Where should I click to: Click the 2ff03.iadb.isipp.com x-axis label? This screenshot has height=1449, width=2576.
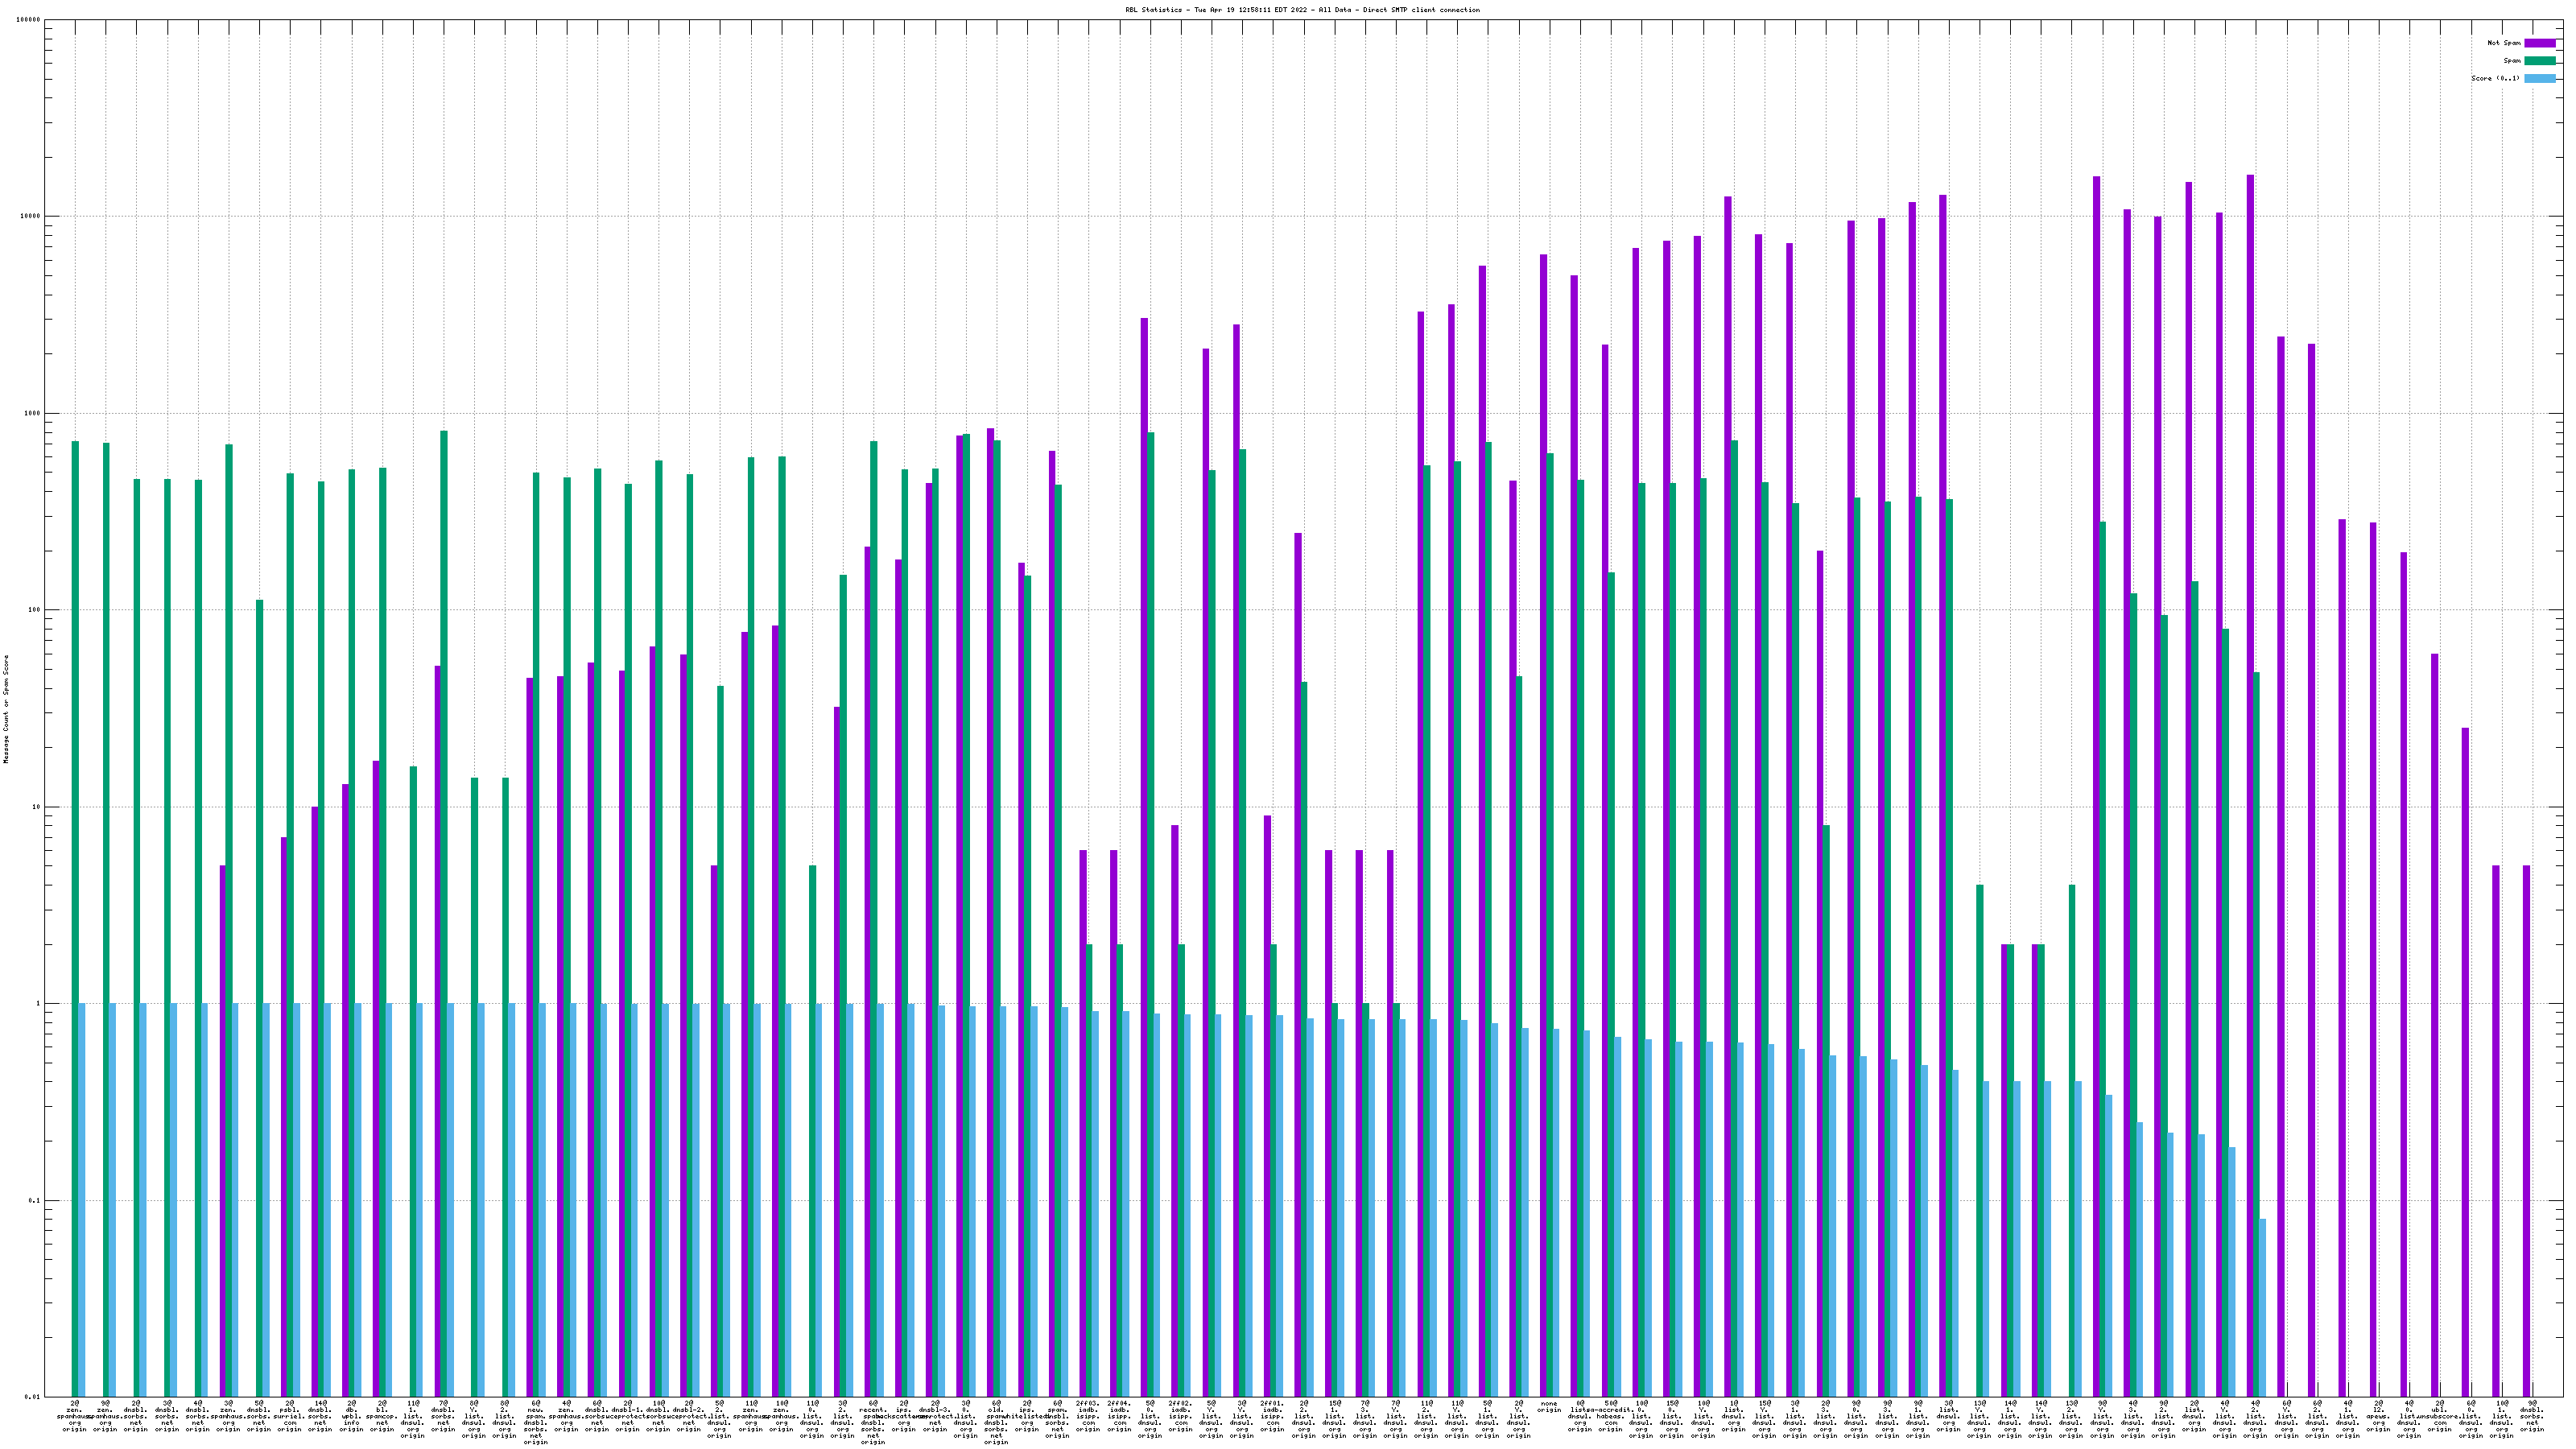click(1088, 1416)
